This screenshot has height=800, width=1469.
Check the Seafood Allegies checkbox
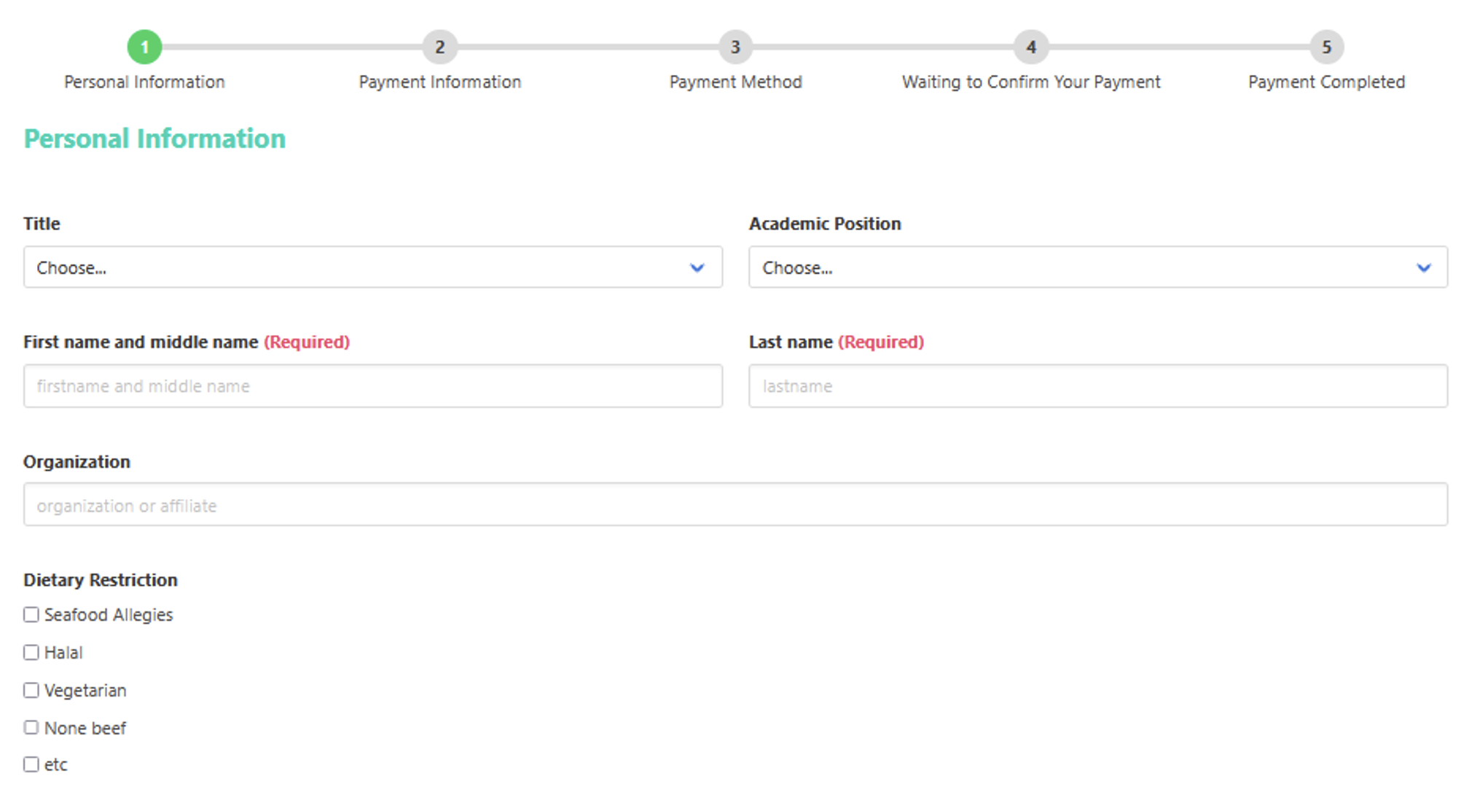(x=31, y=615)
